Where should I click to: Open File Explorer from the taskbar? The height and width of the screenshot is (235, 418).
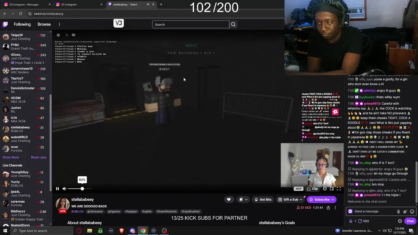point(89,231)
